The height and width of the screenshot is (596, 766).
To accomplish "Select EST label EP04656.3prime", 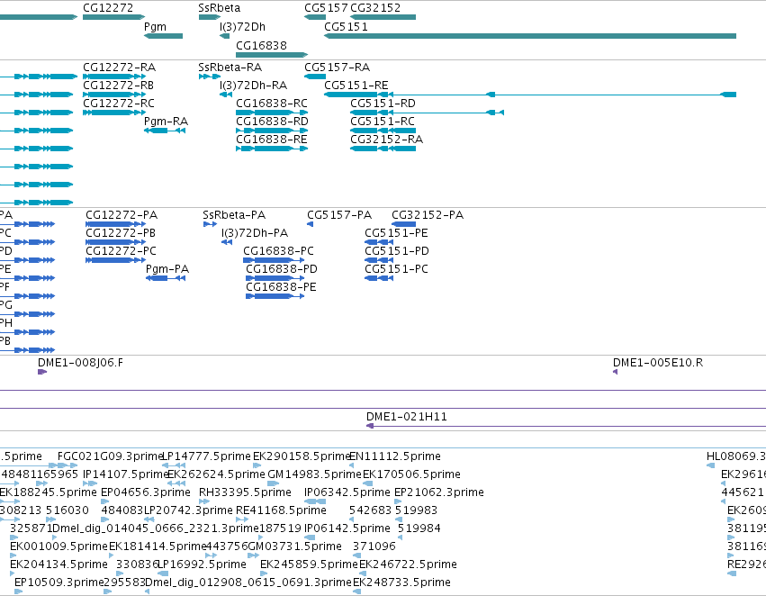I will tap(146, 492).
